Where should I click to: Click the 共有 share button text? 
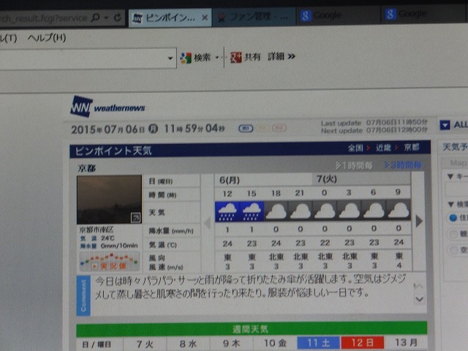point(252,57)
